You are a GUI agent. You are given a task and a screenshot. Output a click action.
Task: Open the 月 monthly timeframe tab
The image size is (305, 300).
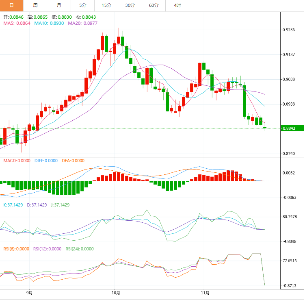click(59, 5)
